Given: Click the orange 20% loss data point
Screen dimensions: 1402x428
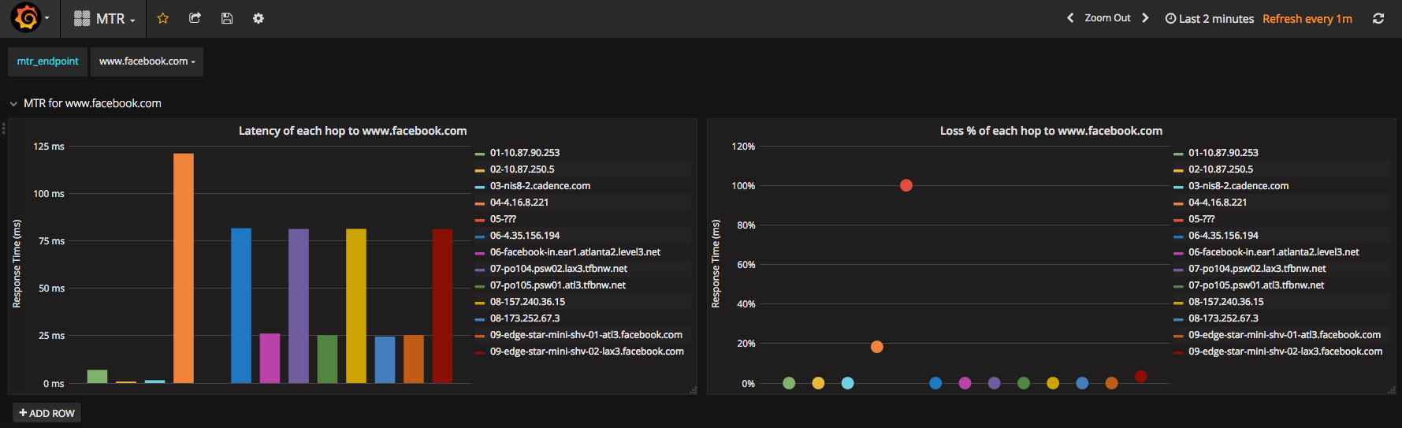Looking at the screenshot, I should pyautogui.click(x=877, y=347).
